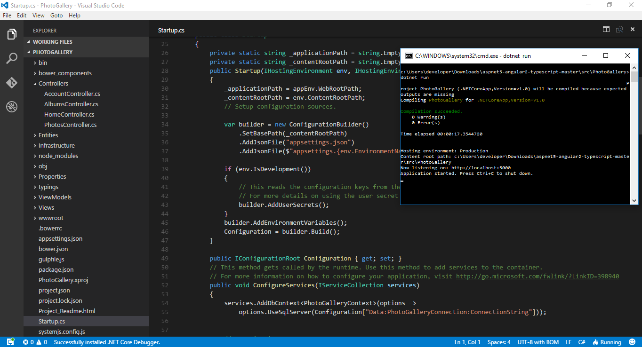This screenshot has height=347, width=642.
Task: Click the errors and warnings count in the status bar
Action: tap(35, 342)
